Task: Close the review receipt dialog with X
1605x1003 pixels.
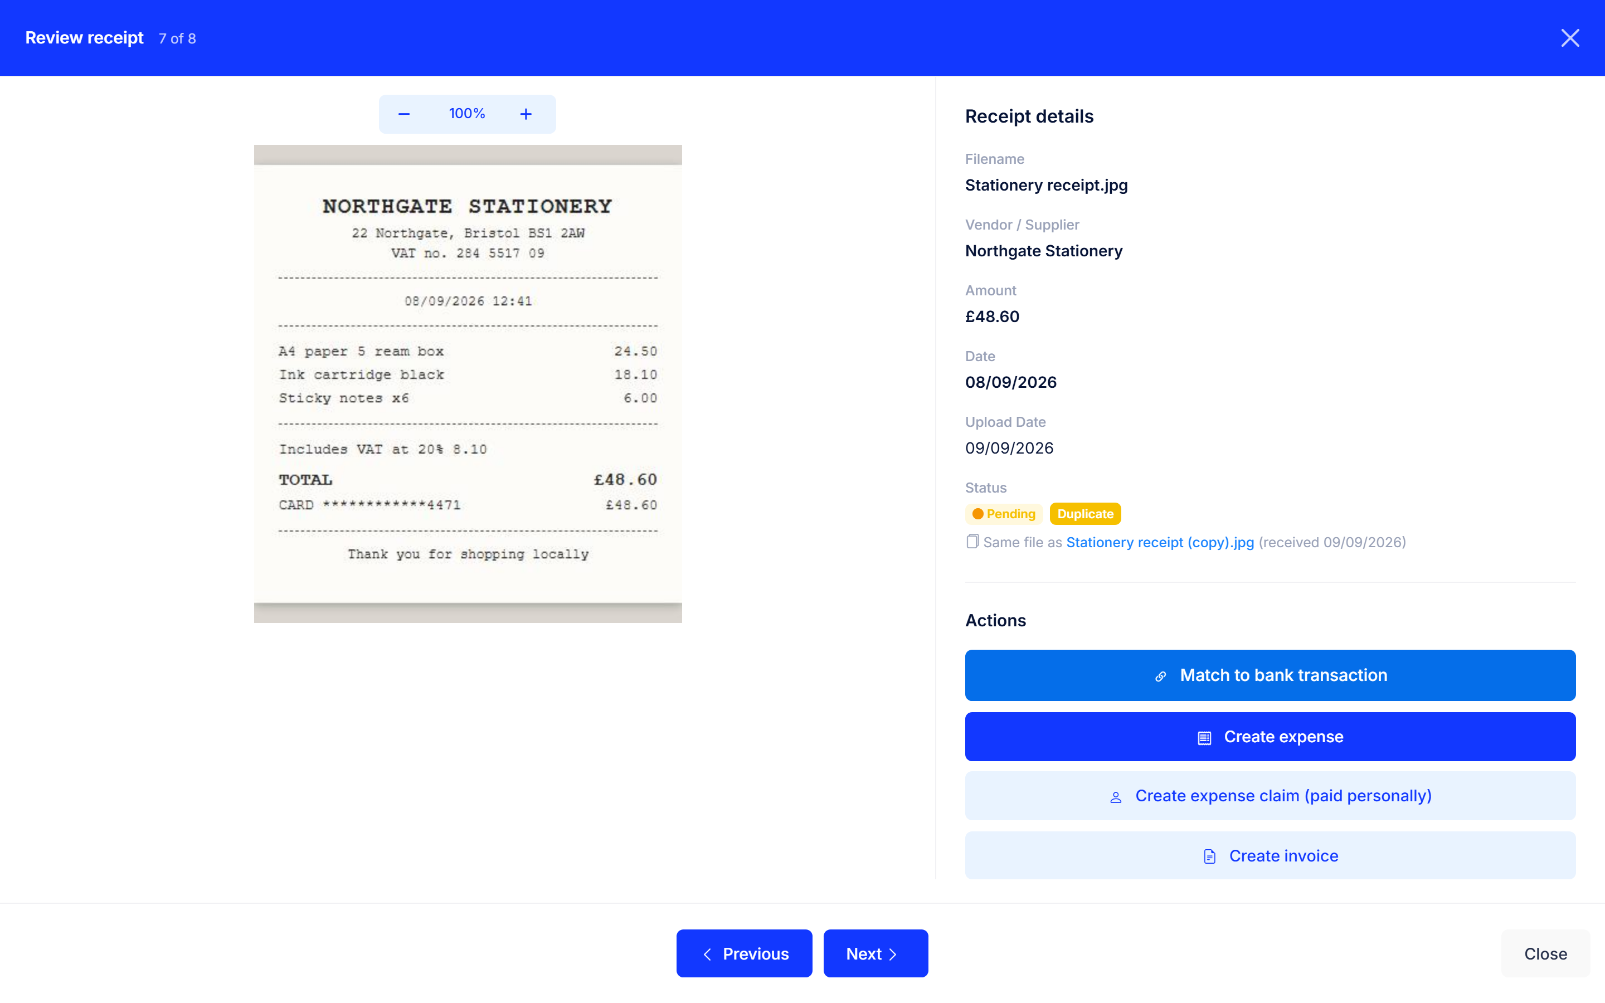Action: tap(1570, 38)
